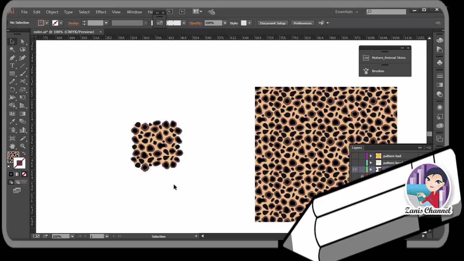Select the Eyedropper tool

(12, 122)
